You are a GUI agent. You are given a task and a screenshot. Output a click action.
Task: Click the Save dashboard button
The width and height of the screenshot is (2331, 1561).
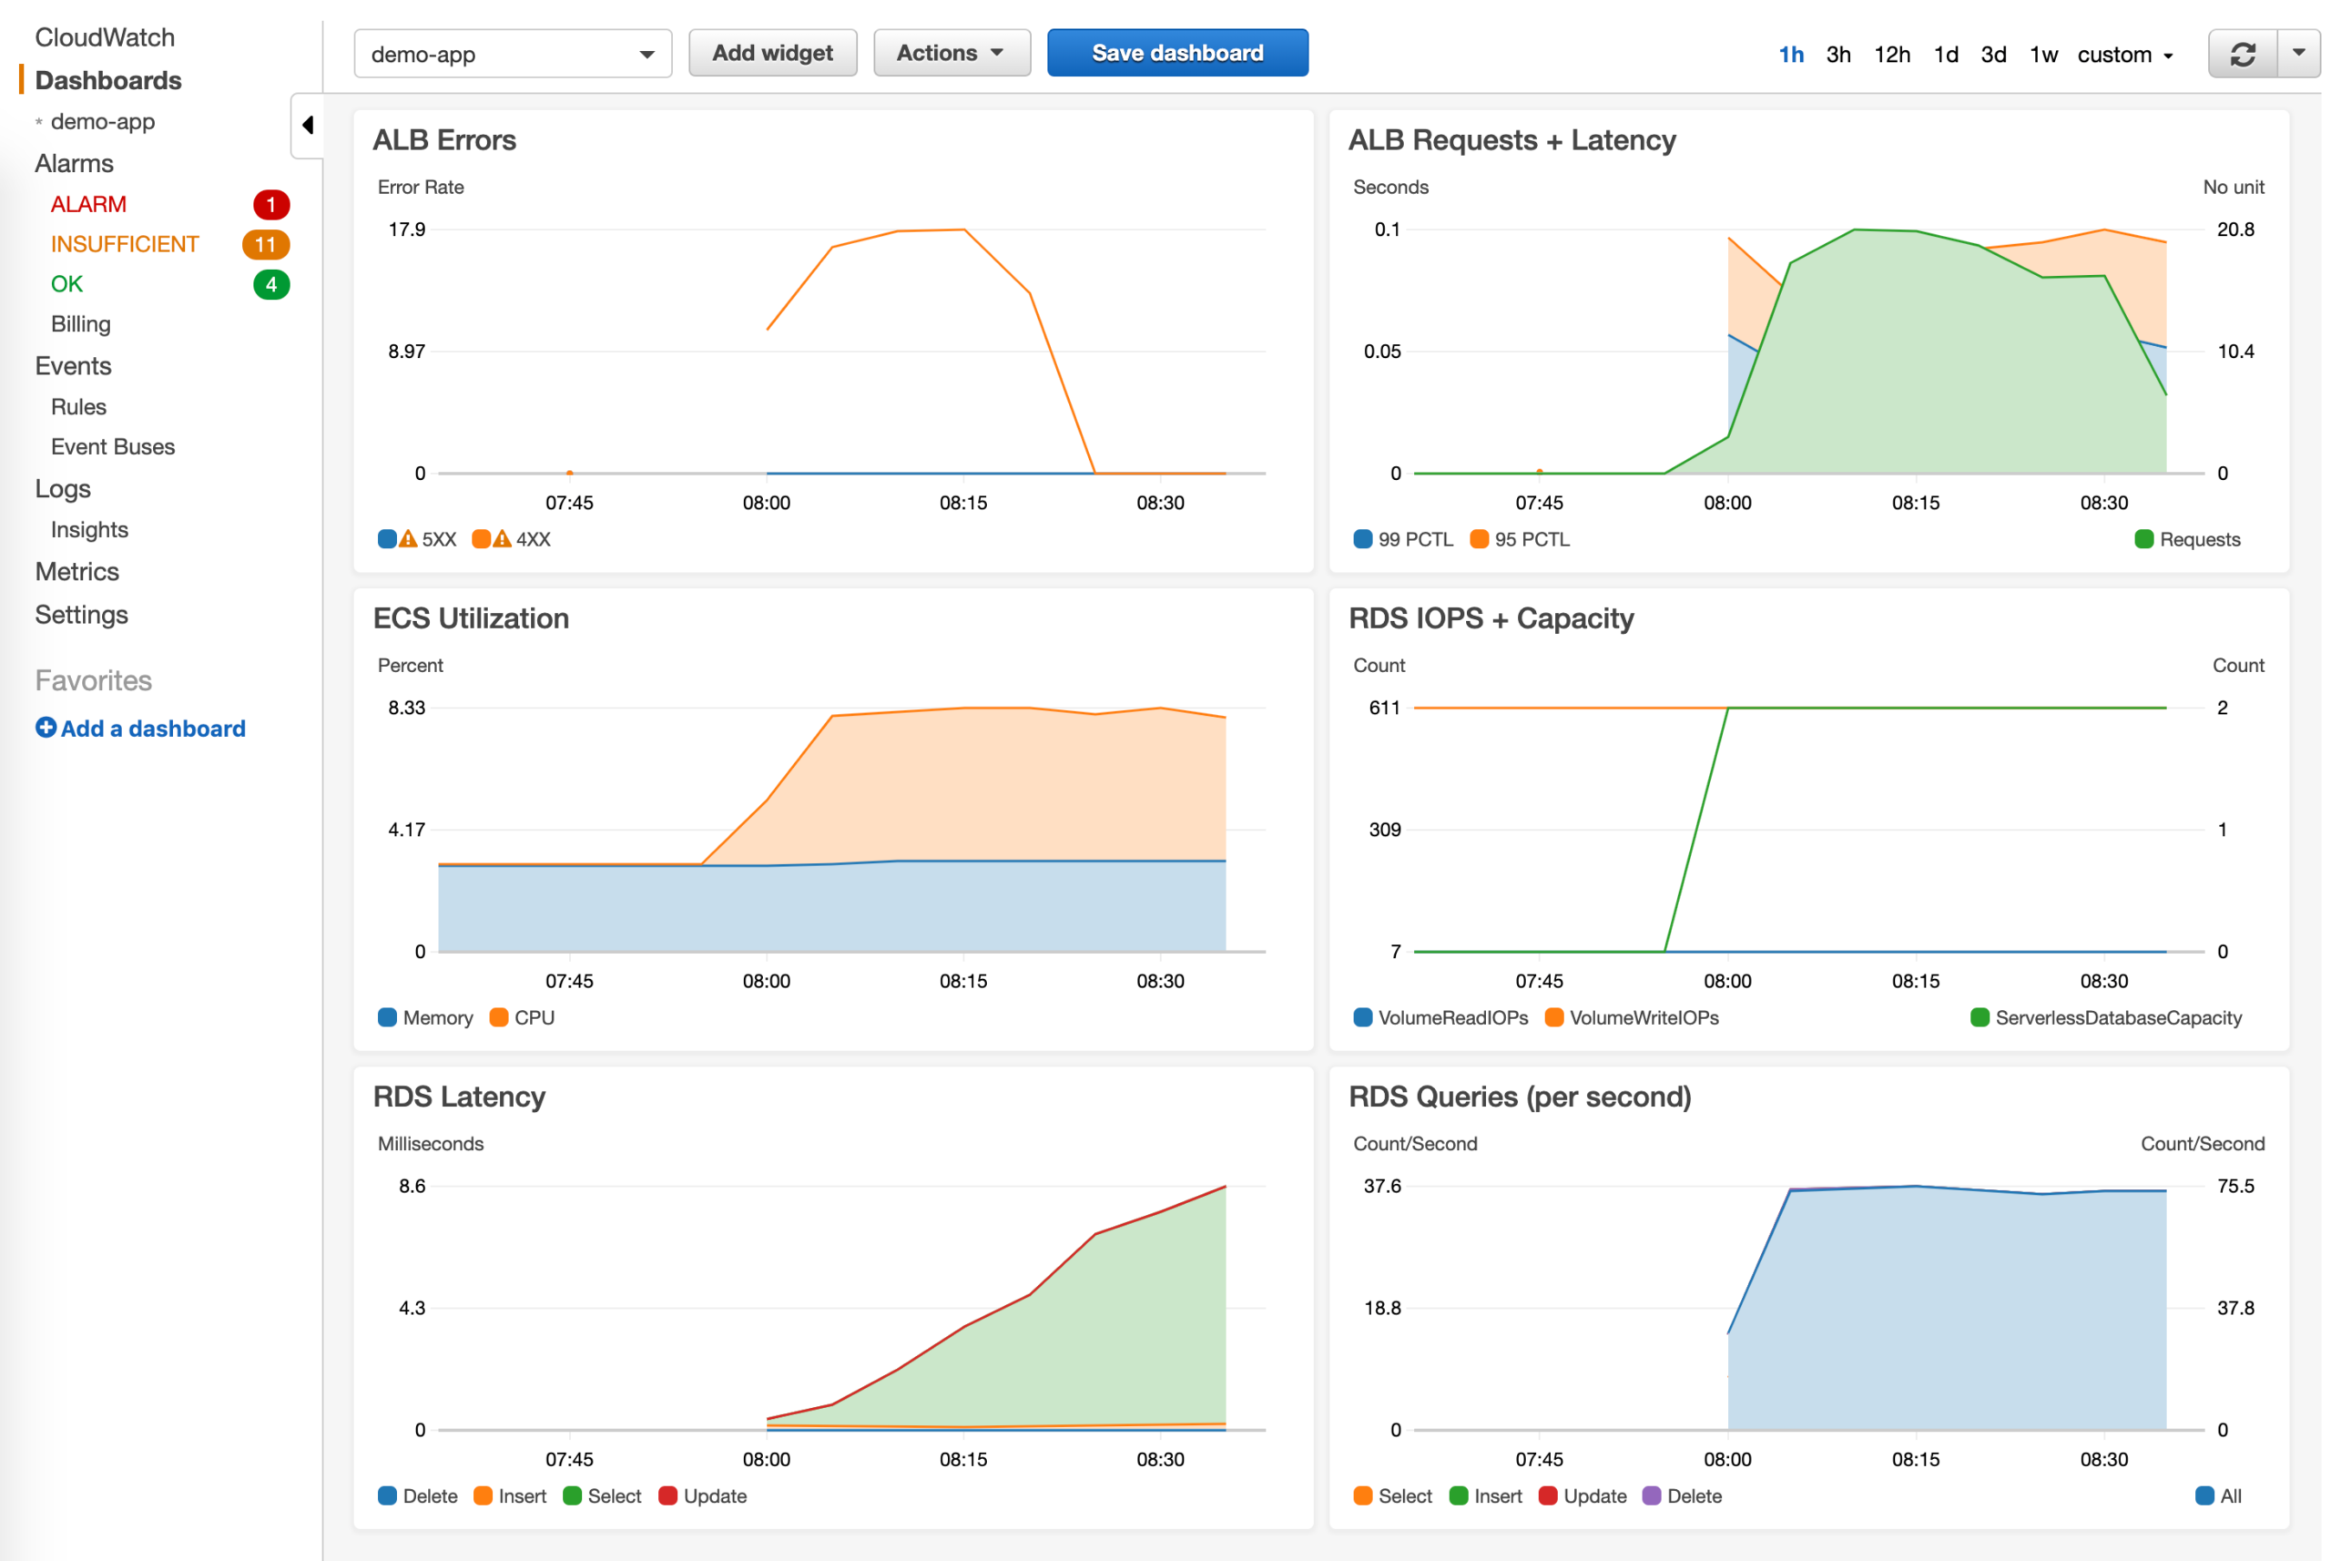(x=1176, y=52)
